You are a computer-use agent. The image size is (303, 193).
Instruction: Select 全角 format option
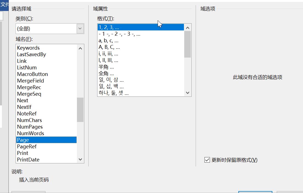[106, 73]
